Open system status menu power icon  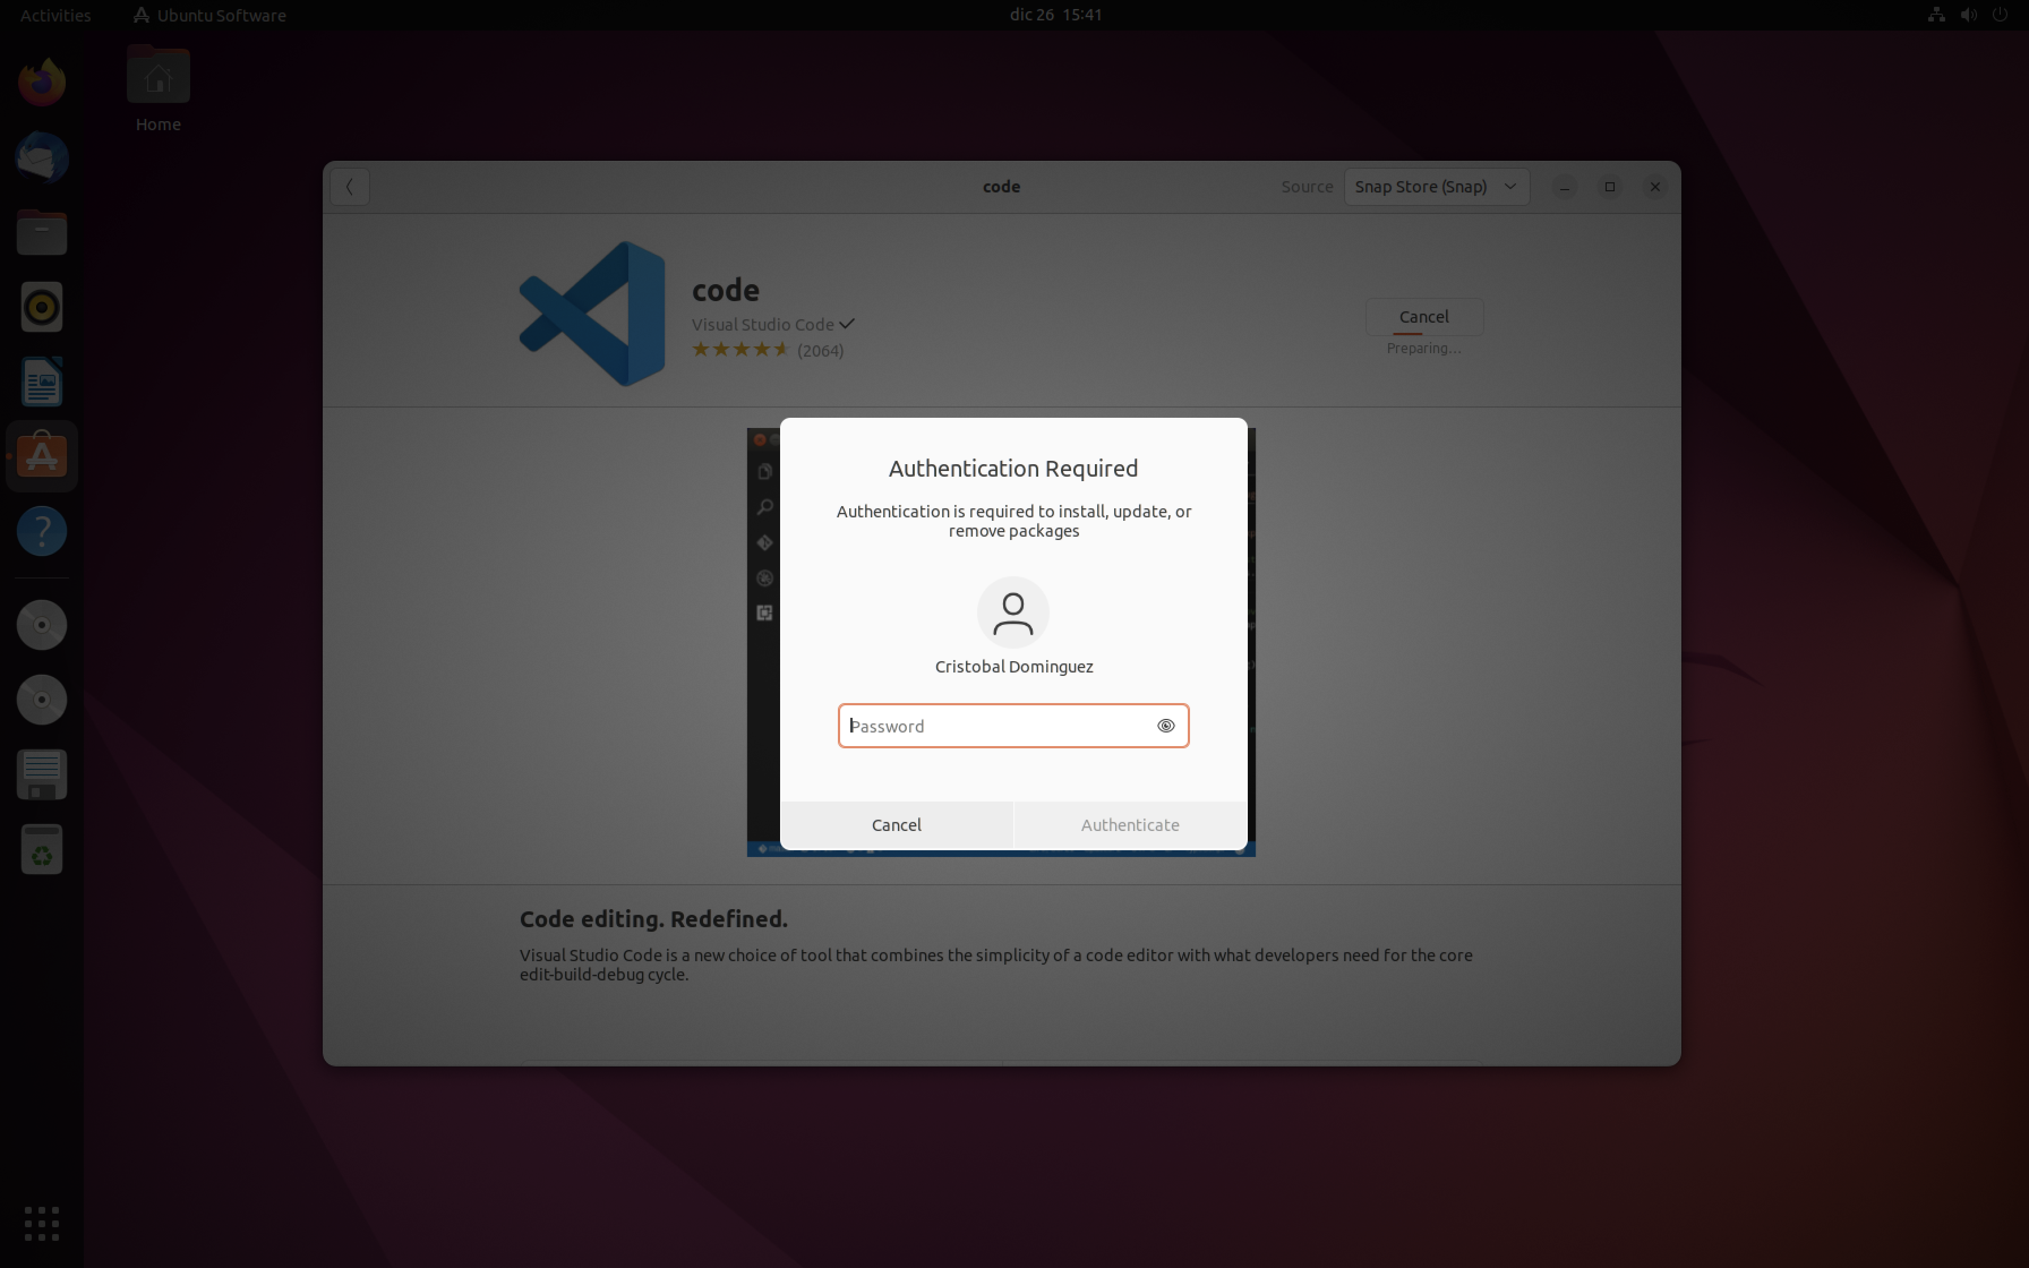tap(2000, 15)
